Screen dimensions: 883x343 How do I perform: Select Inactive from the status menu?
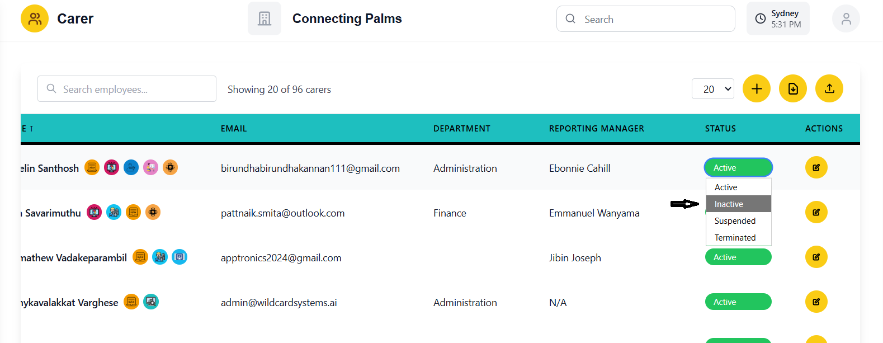[x=738, y=204]
